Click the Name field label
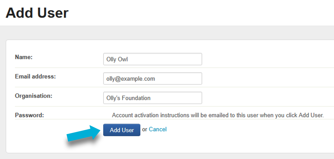Image resolution: width=334 pixels, height=159 pixels. pos(24,57)
